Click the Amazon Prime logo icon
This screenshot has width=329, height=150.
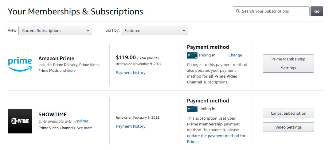pyautogui.click(x=20, y=64)
